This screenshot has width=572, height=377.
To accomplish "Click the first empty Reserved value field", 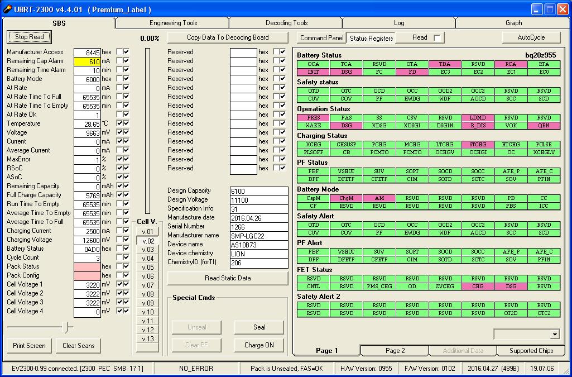I will point(243,53).
